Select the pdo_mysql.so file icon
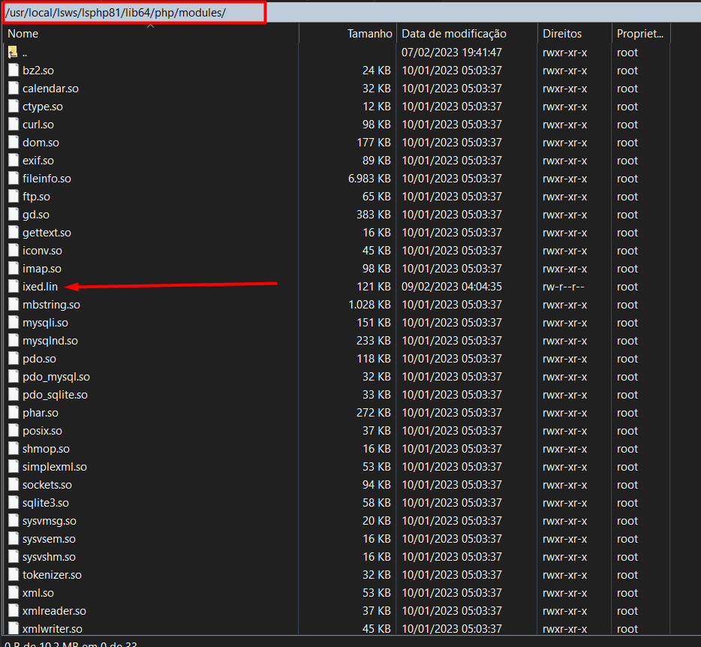The height and width of the screenshot is (647, 701). coord(13,377)
